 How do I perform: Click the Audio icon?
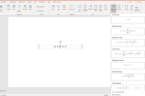(x=131, y=7)
